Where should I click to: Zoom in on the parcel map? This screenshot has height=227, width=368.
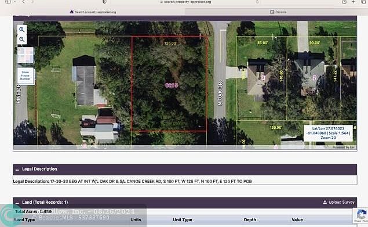click(x=22, y=30)
